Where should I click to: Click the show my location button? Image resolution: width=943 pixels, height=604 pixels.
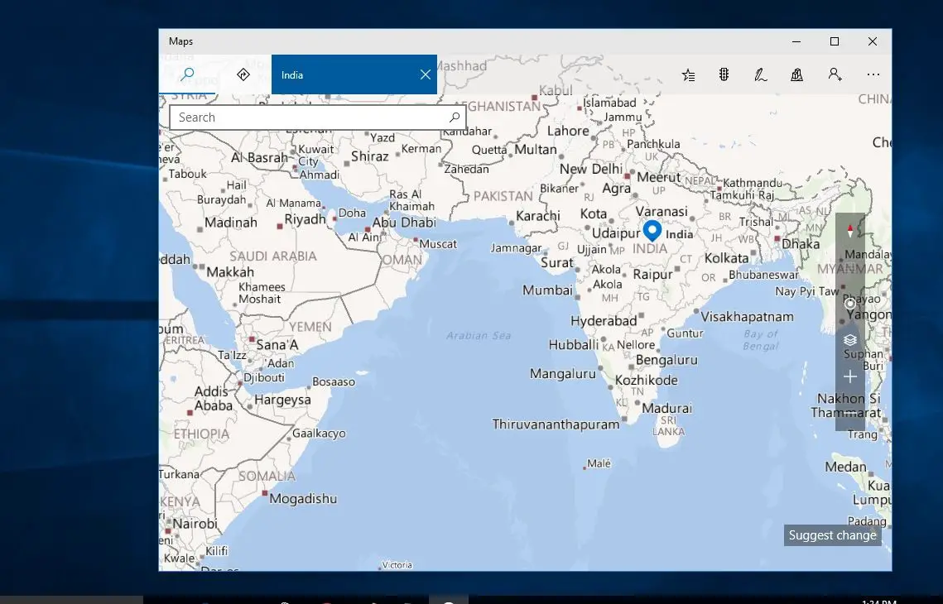click(849, 304)
